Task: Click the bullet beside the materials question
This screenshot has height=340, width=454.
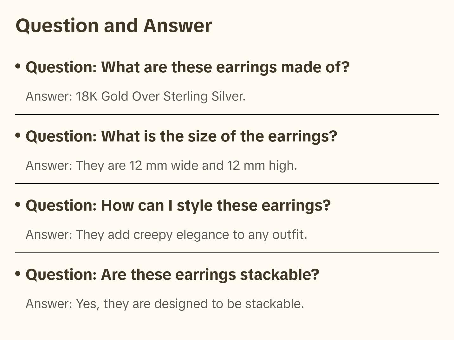Action: coord(18,66)
